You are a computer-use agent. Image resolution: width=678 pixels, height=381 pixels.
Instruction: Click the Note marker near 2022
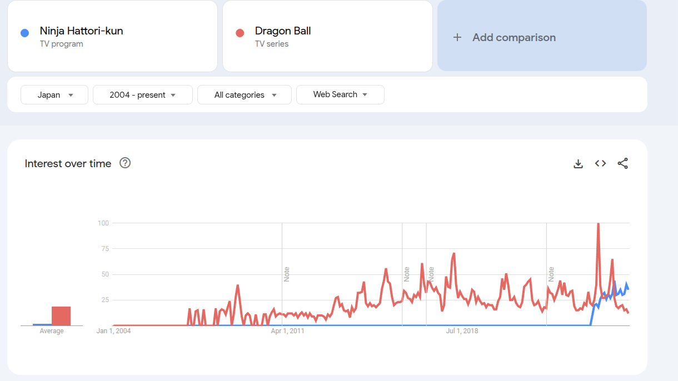551,274
